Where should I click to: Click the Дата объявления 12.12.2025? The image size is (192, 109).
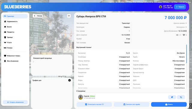[182, 31]
